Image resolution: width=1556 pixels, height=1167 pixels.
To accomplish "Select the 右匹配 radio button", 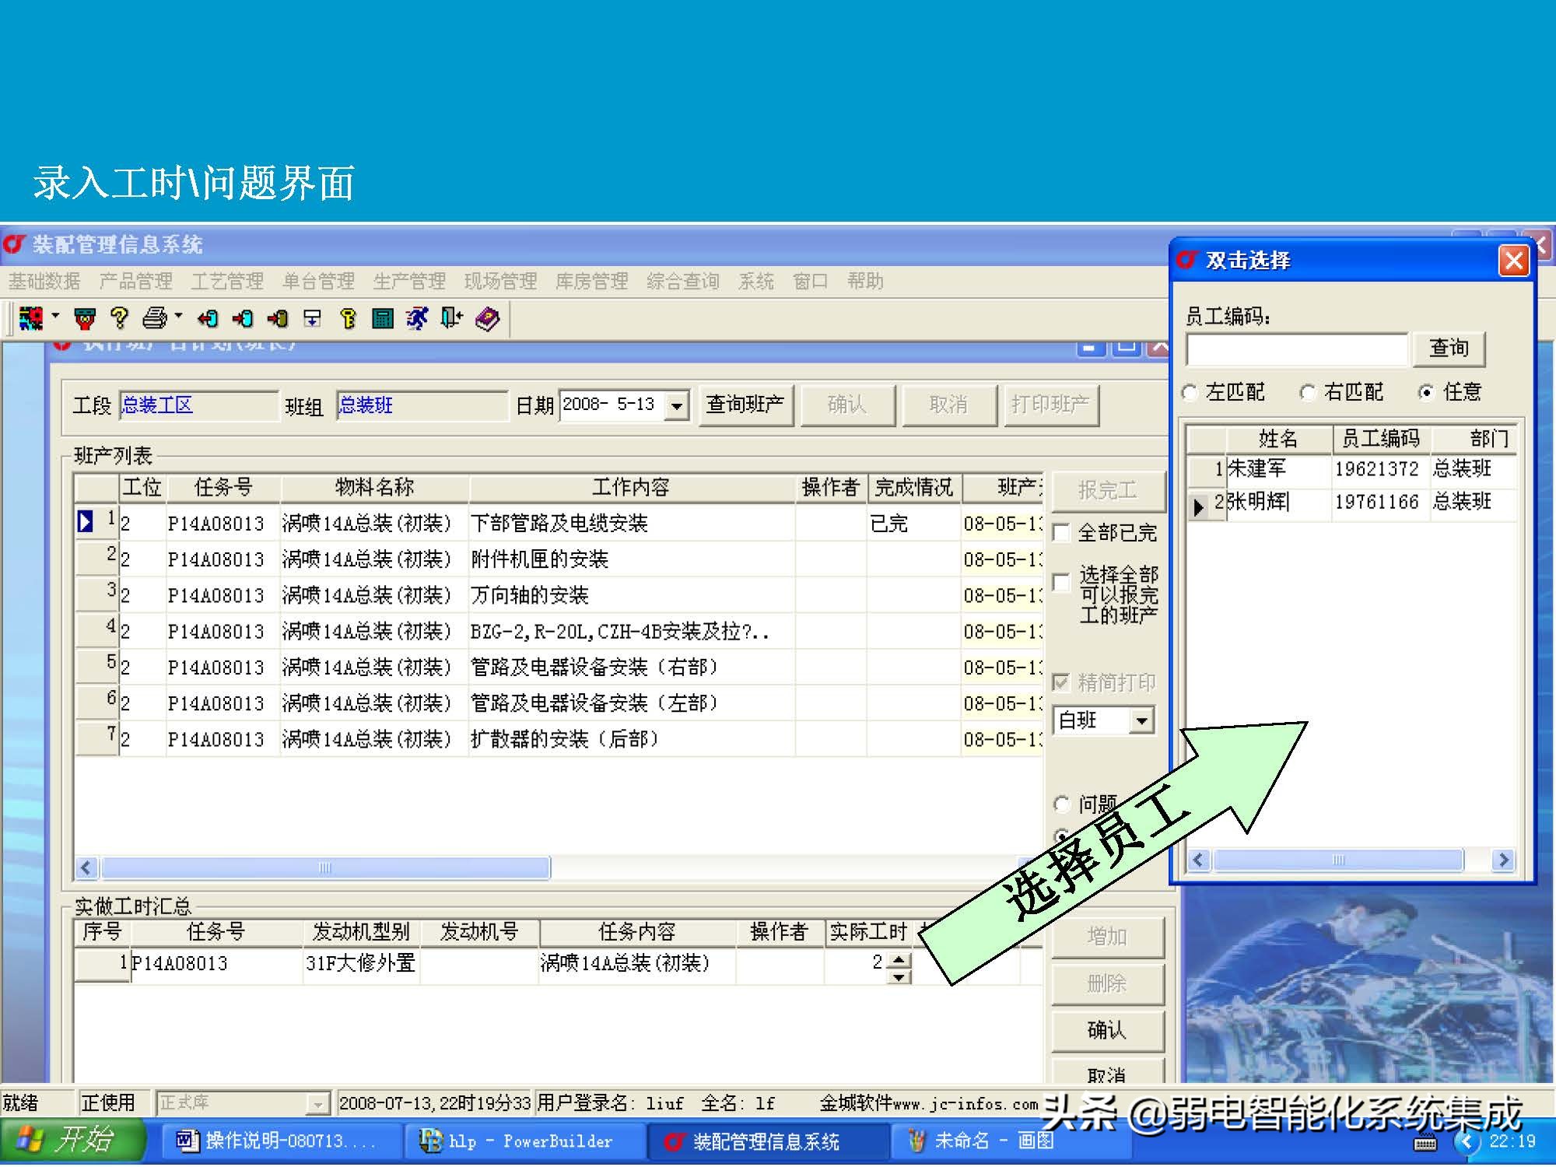I will tap(1308, 393).
